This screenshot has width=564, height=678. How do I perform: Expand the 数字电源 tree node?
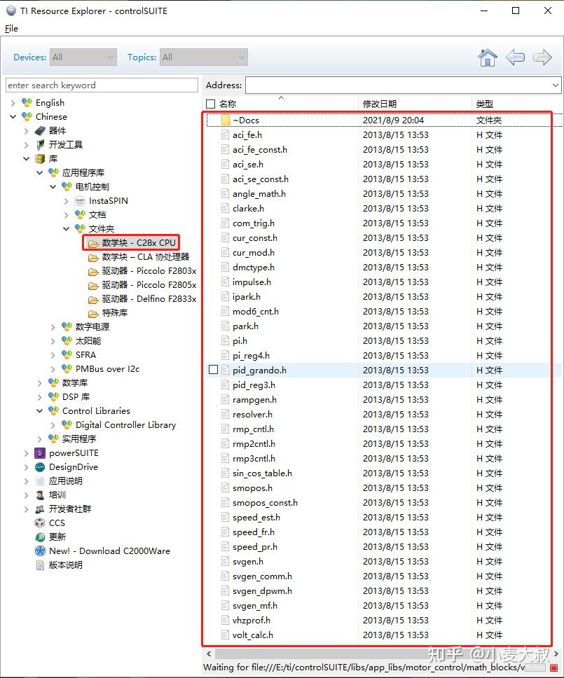click(53, 326)
